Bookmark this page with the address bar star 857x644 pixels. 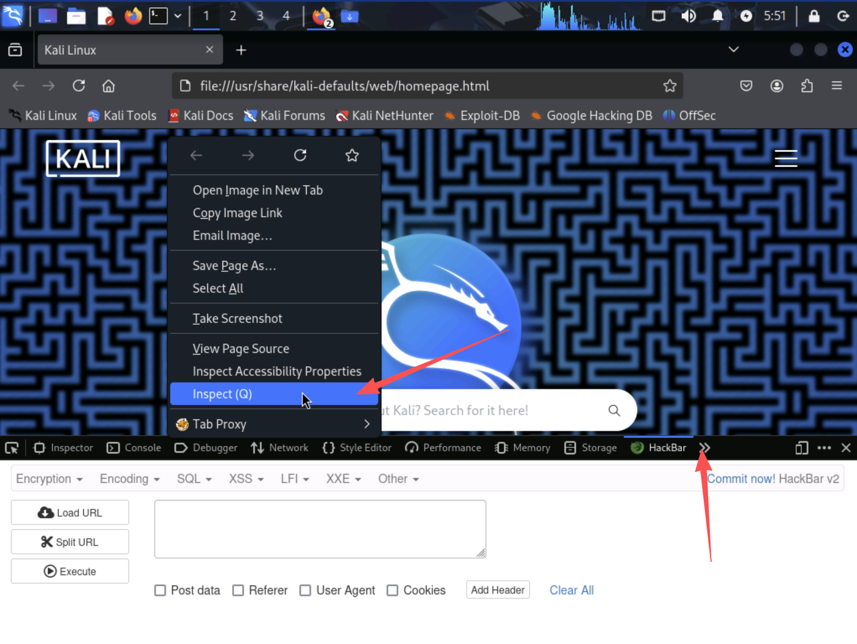click(x=670, y=86)
